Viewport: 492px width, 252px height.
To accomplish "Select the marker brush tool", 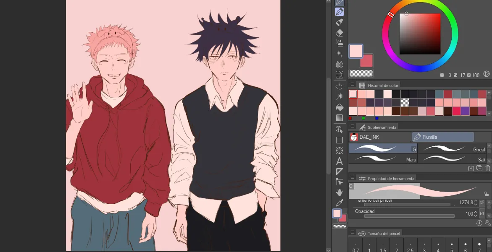I will click(x=339, y=22).
